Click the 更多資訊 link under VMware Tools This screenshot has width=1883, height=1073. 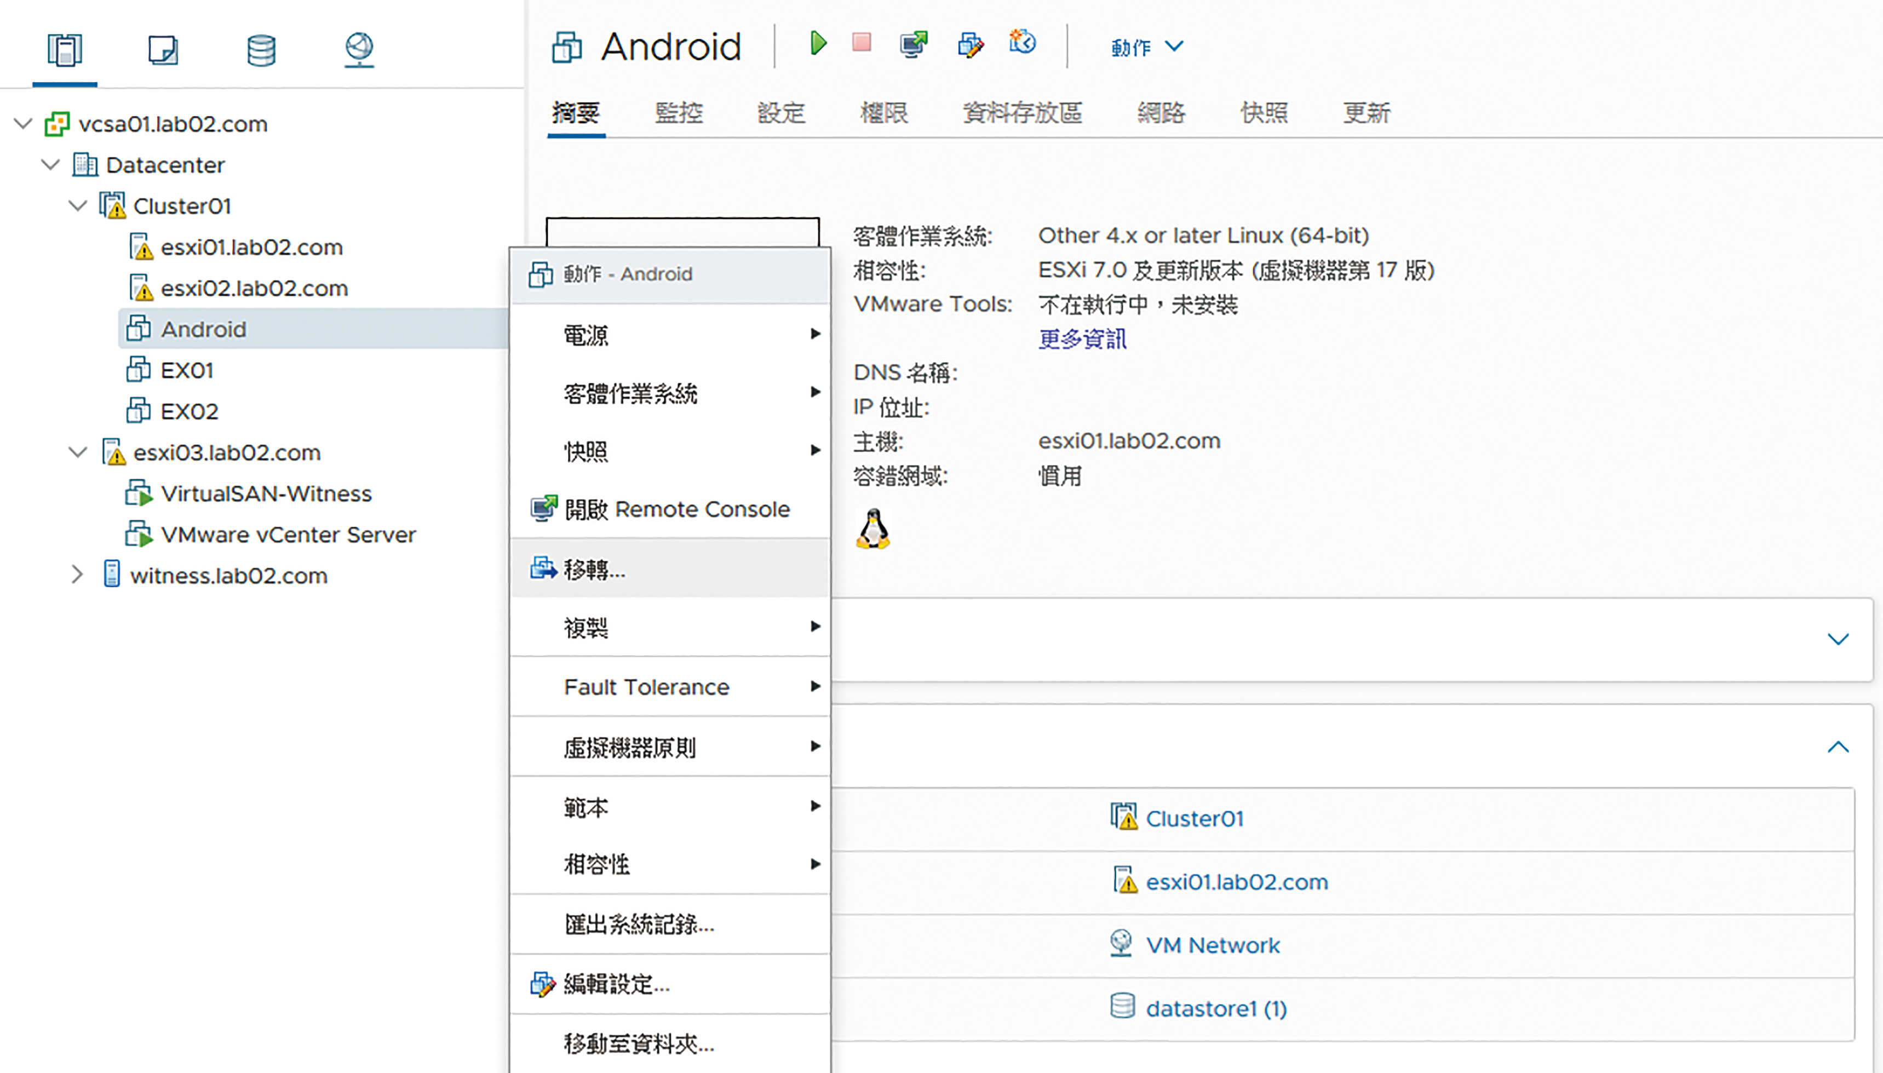(1082, 339)
